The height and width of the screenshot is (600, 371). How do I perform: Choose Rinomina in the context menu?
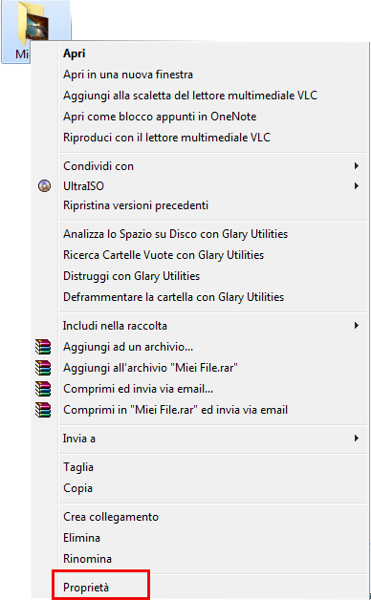(87, 559)
